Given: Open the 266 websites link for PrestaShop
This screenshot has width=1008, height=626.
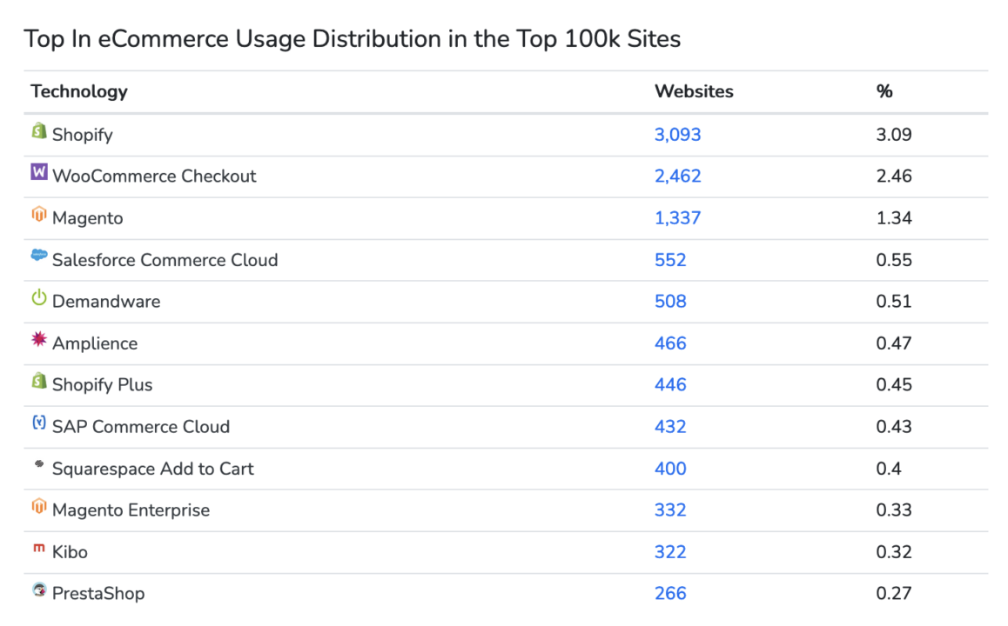Looking at the screenshot, I should point(670,593).
